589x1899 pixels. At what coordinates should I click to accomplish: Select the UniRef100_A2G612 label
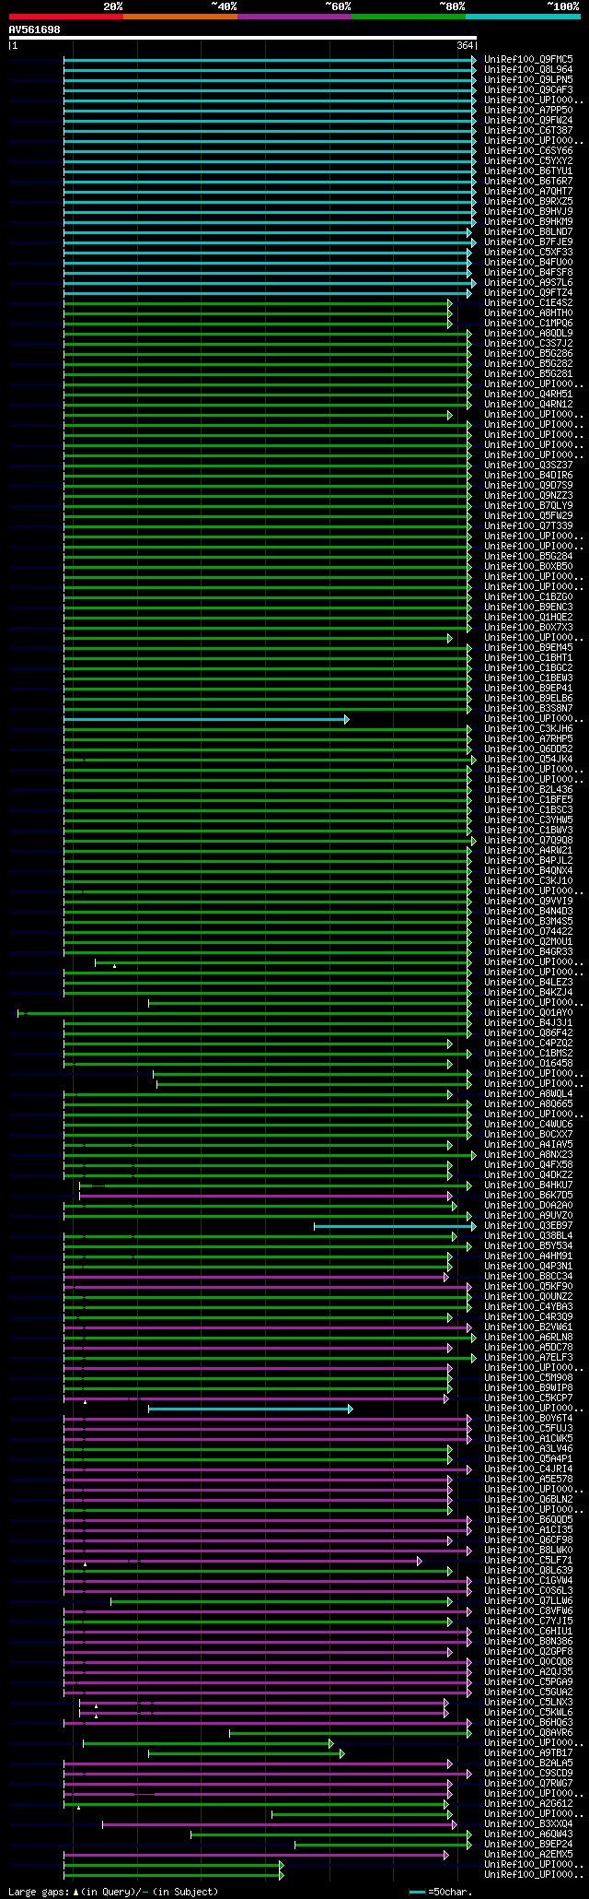528,1803
